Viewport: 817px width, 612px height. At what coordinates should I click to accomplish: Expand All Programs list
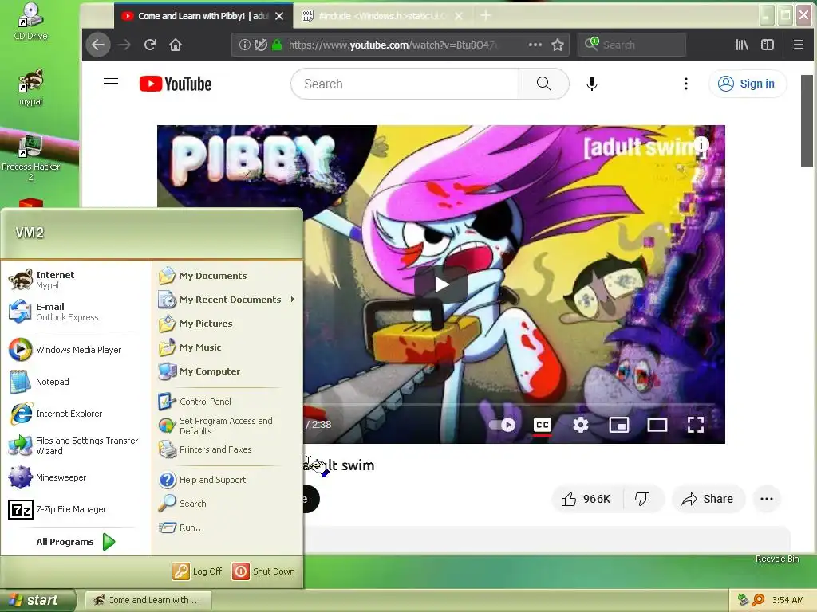click(76, 542)
